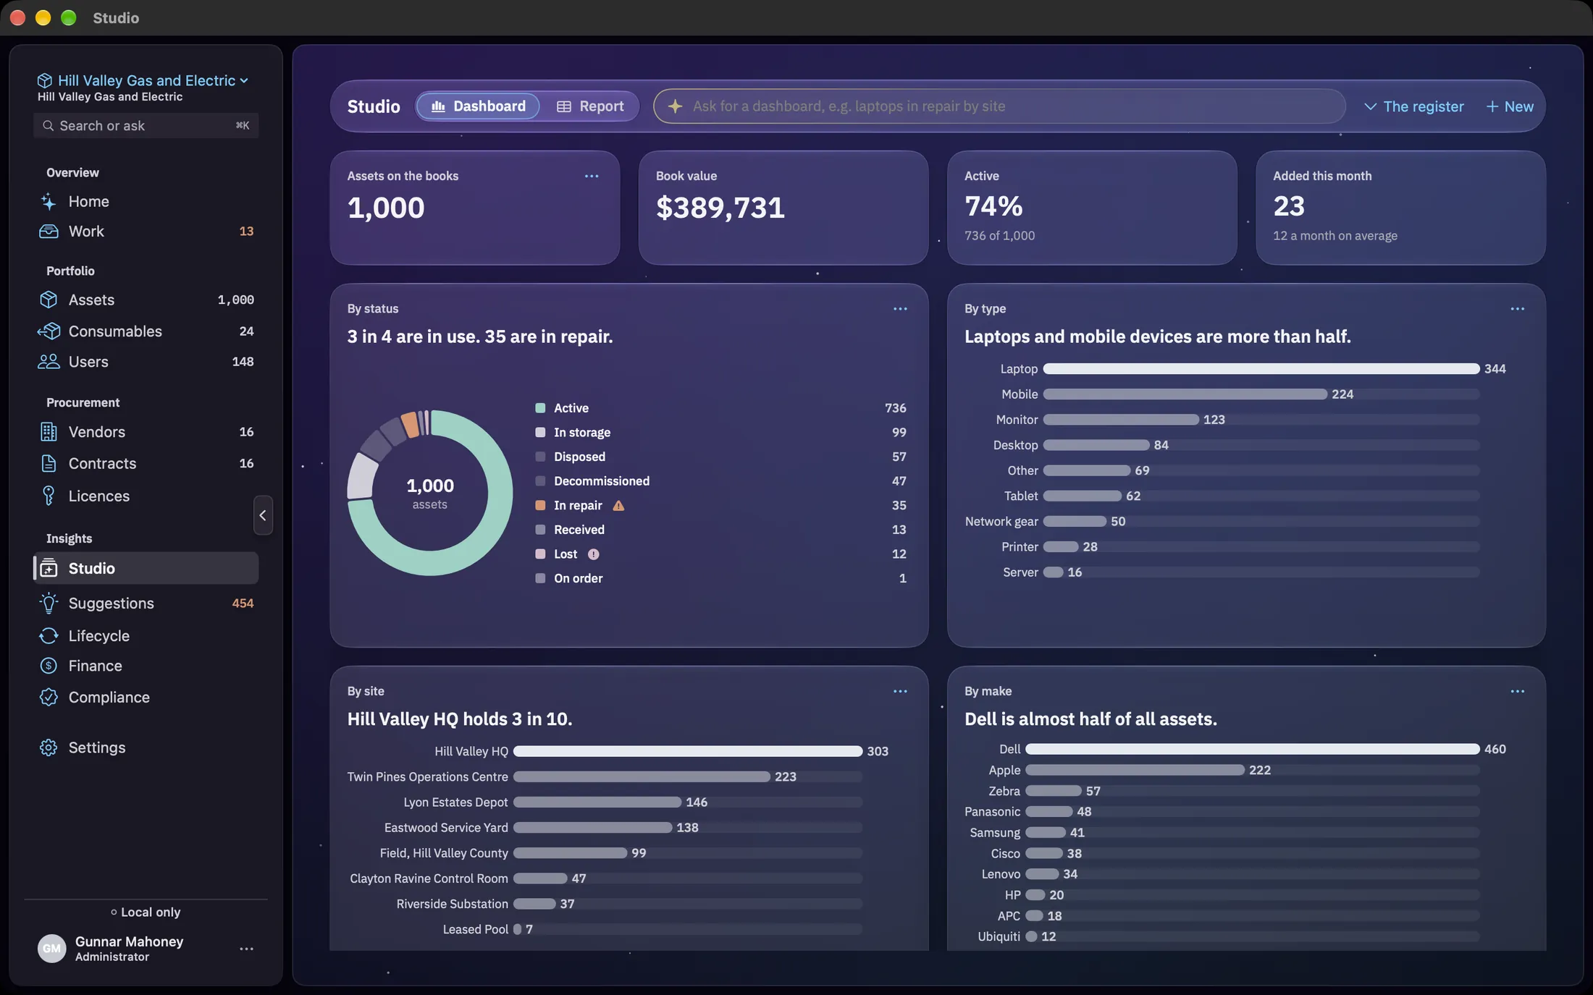Open the By make card menu
The image size is (1593, 995).
(x=1518, y=691)
